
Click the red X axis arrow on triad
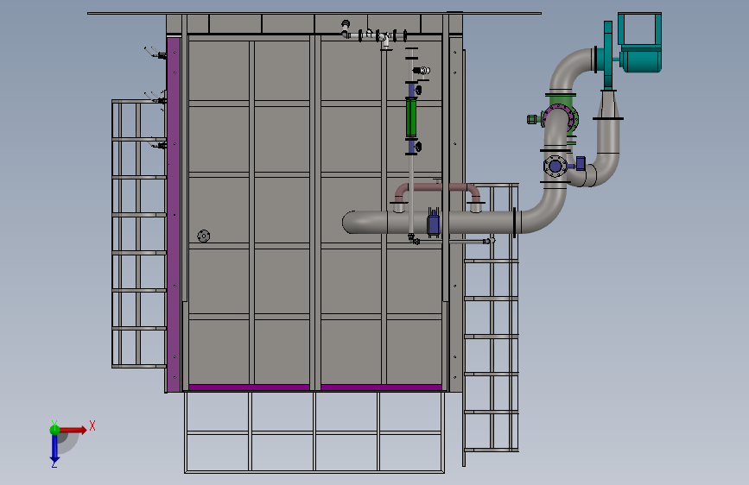(x=73, y=430)
